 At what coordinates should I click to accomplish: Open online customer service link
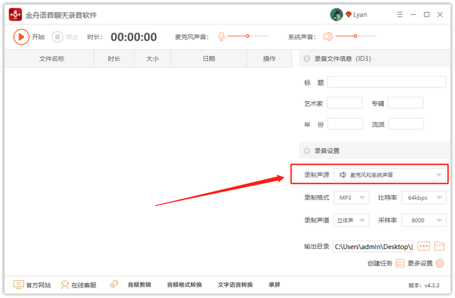[79, 285]
